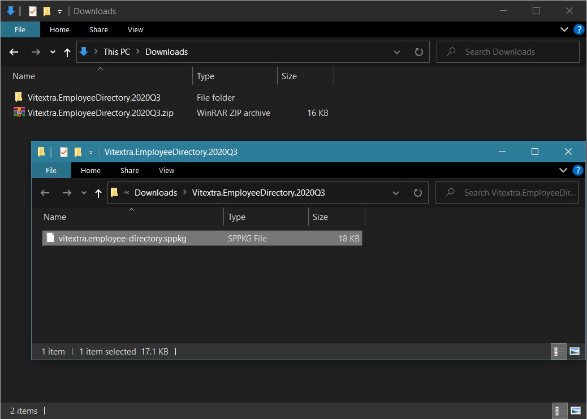Open recent locations dropdown in front window
587x419 pixels.
click(x=84, y=193)
